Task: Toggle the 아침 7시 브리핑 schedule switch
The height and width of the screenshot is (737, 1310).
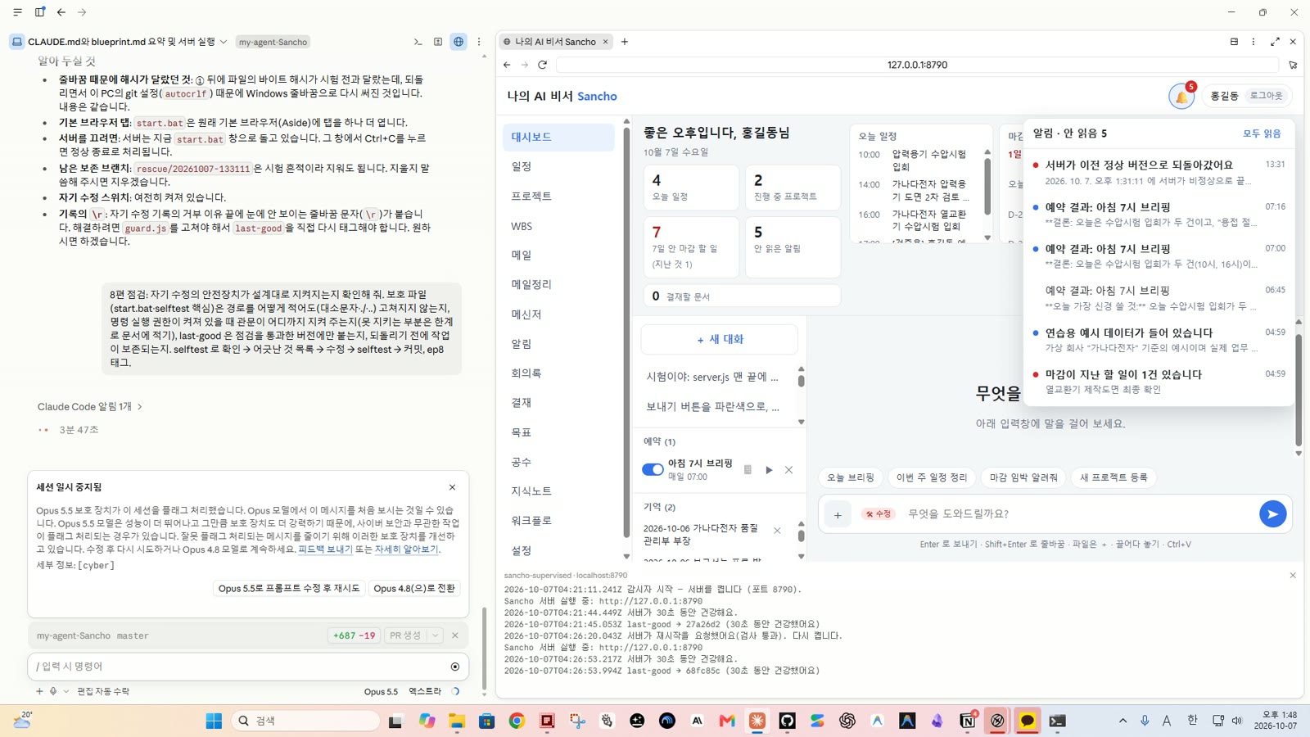Action: tap(653, 470)
